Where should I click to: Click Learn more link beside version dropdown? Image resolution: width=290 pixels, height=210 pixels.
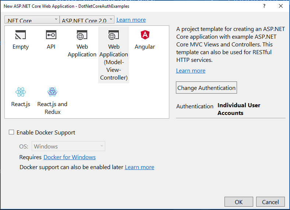pos(131,20)
